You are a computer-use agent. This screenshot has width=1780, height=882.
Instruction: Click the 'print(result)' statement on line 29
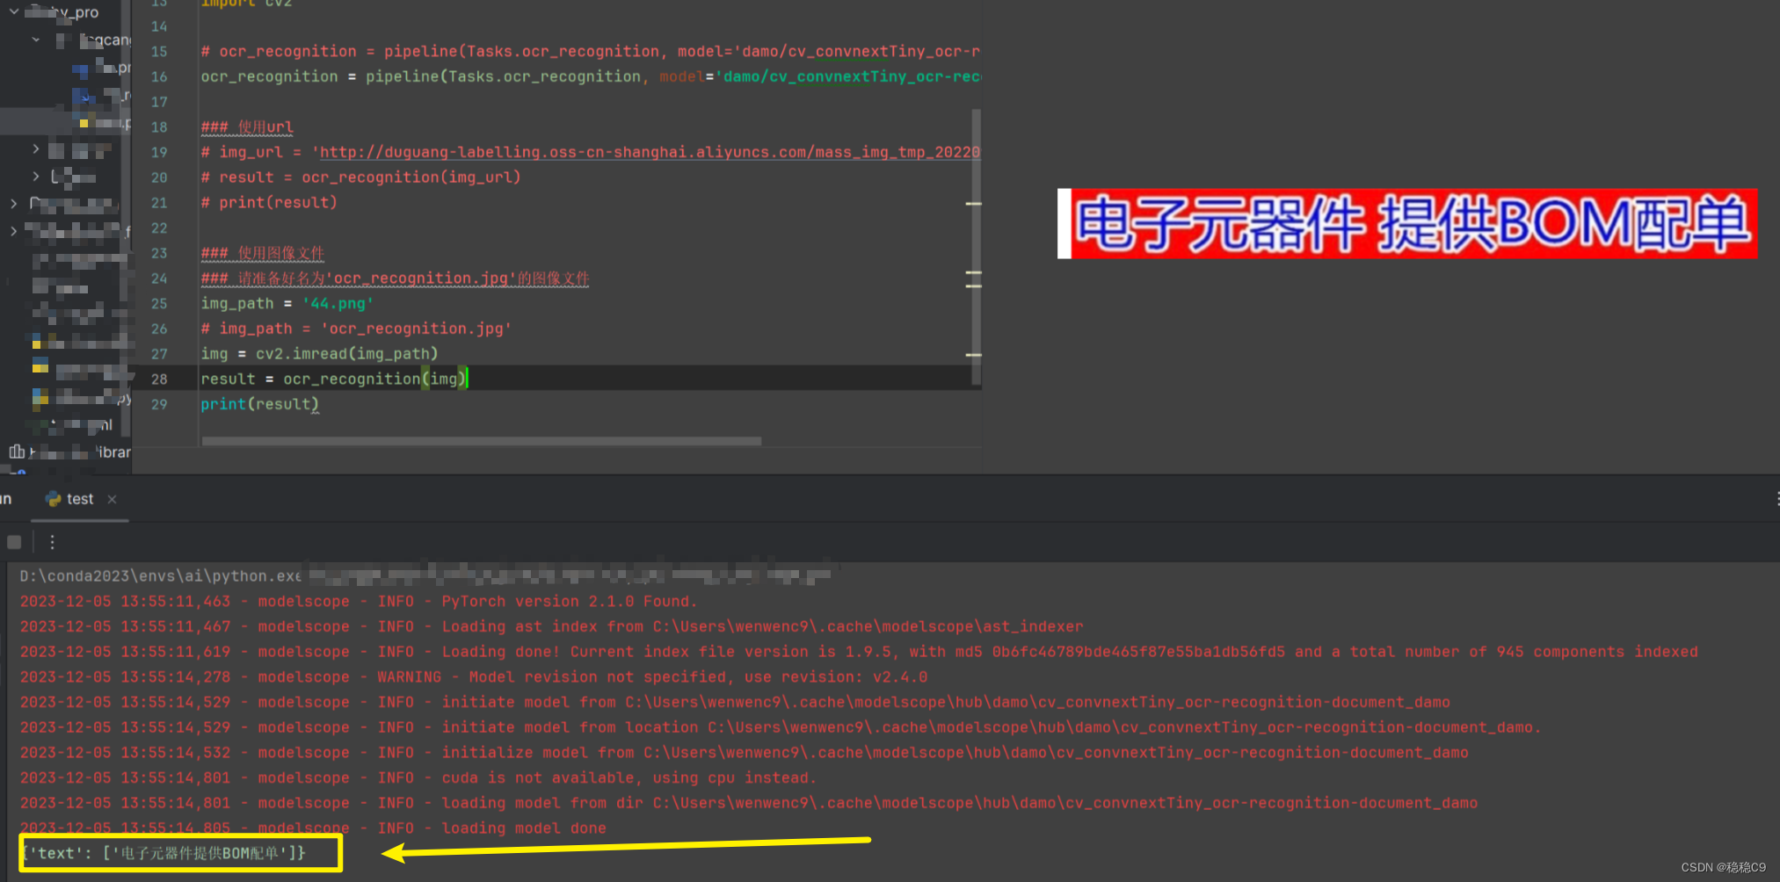click(x=259, y=404)
